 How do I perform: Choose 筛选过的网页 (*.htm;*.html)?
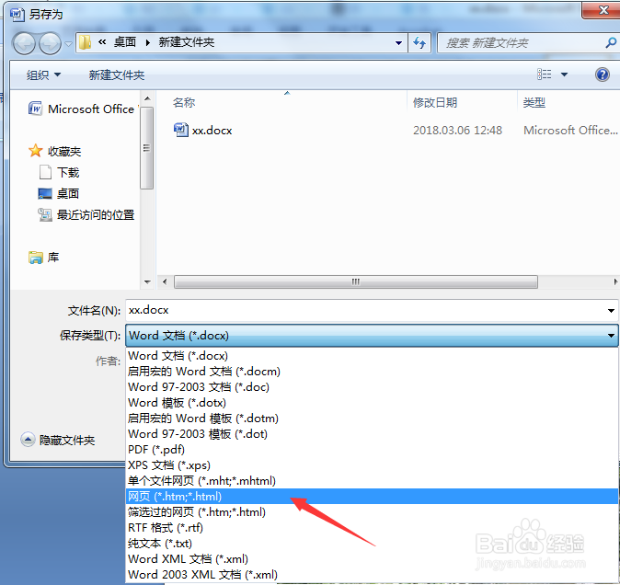[372, 512]
